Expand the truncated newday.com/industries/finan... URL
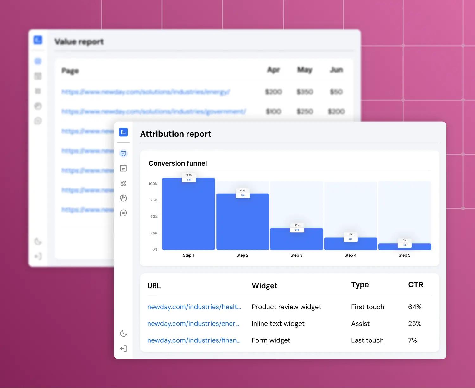 click(x=194, y=340)
